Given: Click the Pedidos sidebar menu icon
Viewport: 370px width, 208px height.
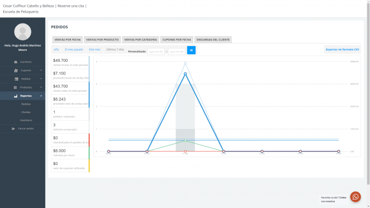Looking at the screenshot, I should click(16, 79).
